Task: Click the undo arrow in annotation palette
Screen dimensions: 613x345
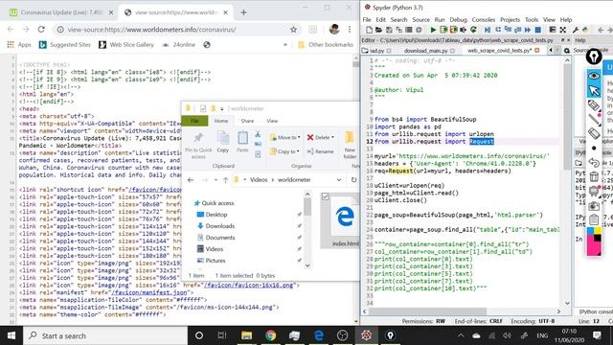Action: pyautogui.click(x=594, y=162)
